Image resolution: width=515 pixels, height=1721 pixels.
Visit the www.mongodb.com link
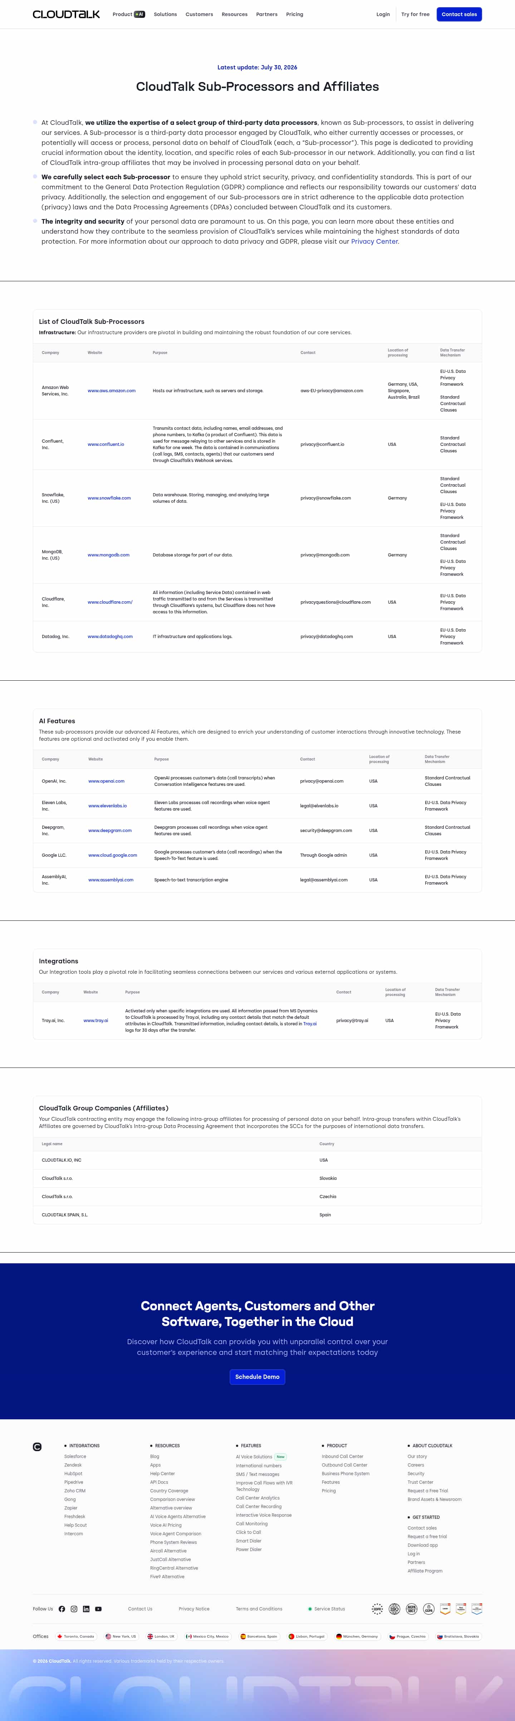click(108, 554)
